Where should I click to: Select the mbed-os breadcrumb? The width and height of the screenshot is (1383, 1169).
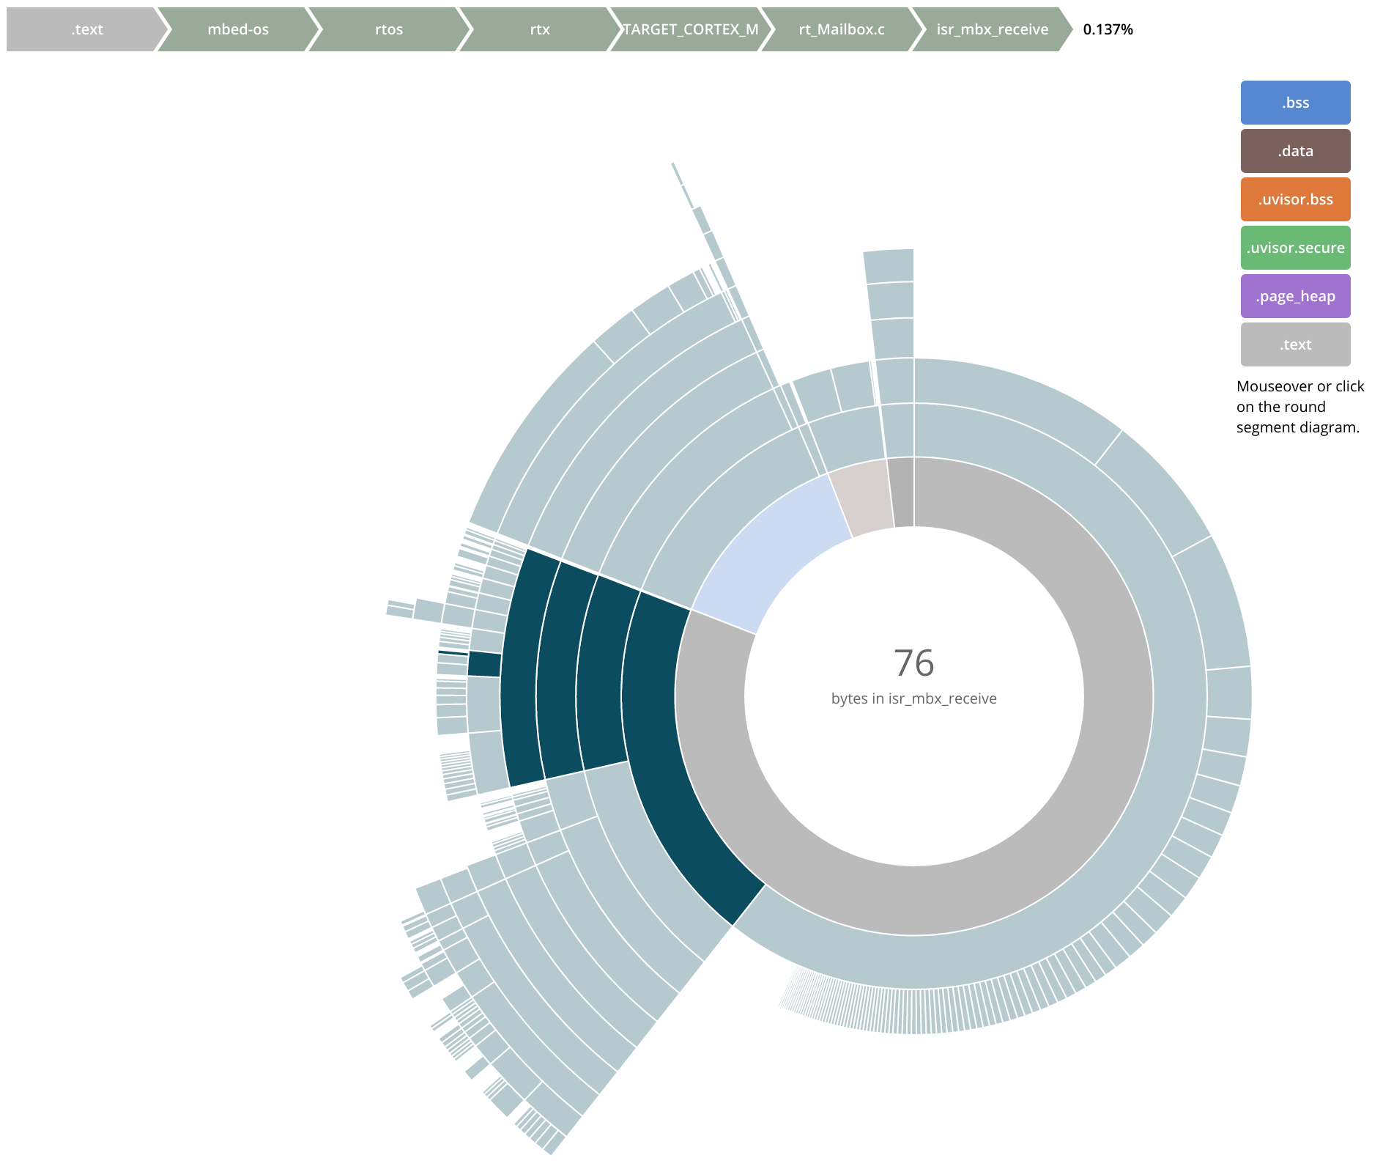coord(238,29)
